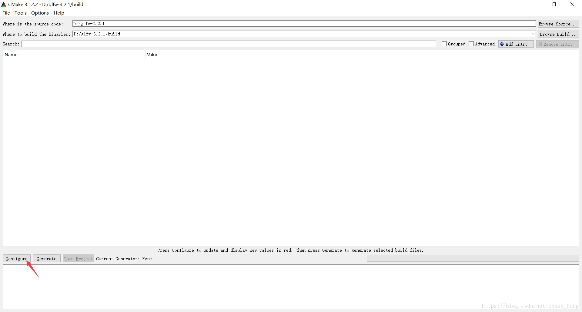Click the Configure button
This screenshot has width=582, height=312.
17,259
